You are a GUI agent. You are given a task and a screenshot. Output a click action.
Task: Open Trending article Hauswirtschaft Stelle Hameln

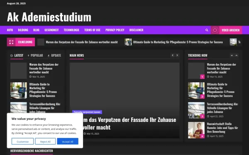pyautogui.click(x=222, y=128)
